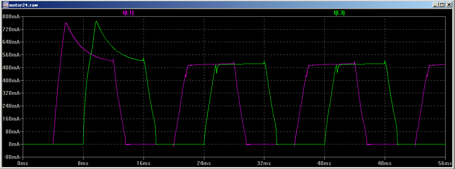Click the 0mA vertical axis label
455x169 pixels.
coord(15,144)
